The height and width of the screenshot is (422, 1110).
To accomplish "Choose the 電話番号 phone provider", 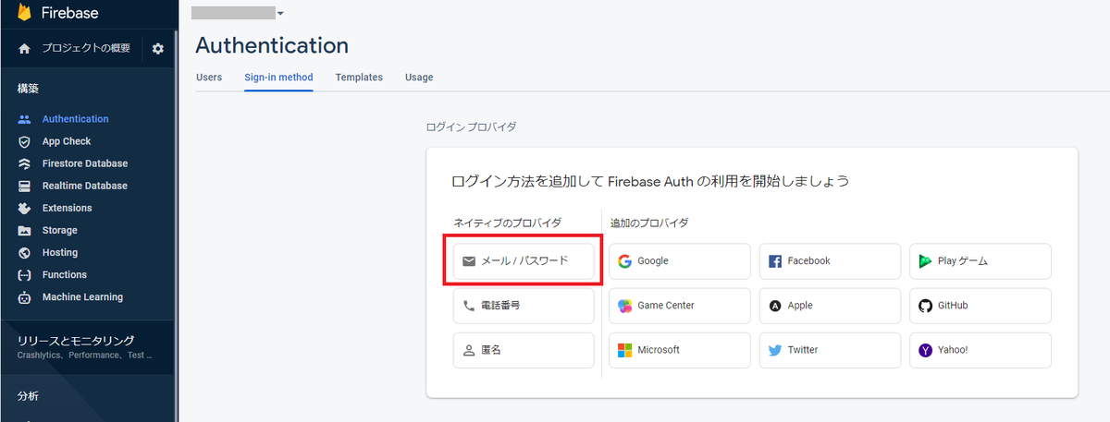I will 524,306.
